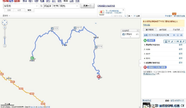
Task: Click the 百度一下 search button
Action: point(87,6)
